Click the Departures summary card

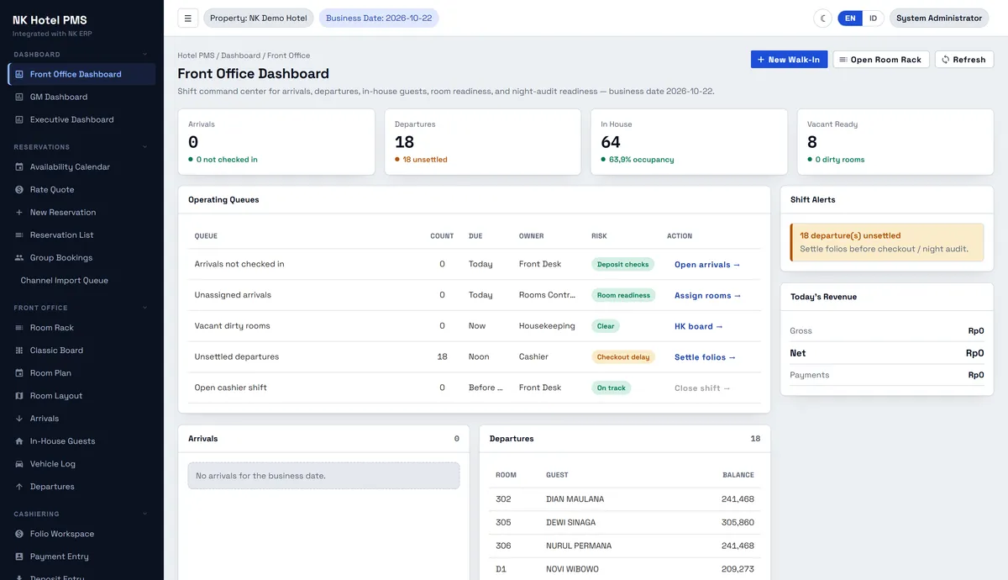(482, 142)
